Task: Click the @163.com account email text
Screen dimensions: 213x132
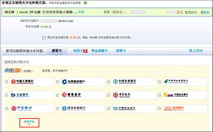Action: pos(66,21)
